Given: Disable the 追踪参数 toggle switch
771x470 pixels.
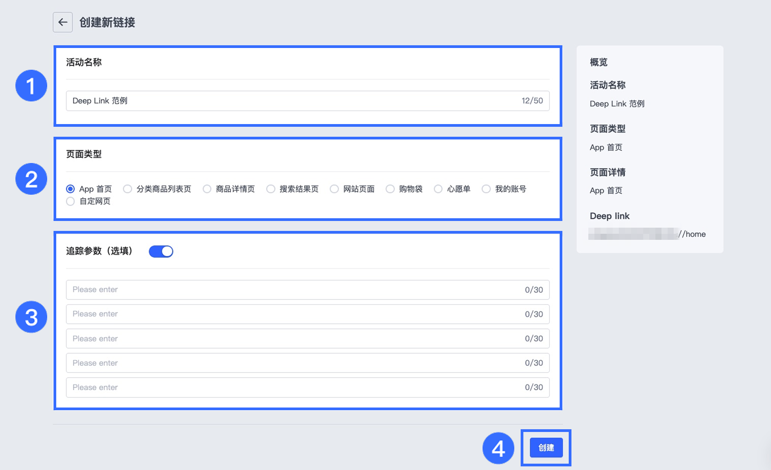Looking at the screenshot, I should coord(161,251).
